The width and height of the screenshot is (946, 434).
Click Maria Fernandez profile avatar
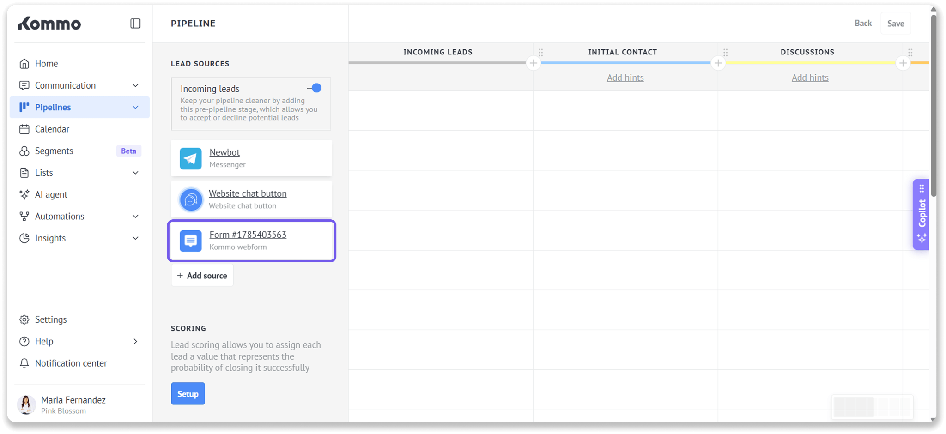coord(26,404)
